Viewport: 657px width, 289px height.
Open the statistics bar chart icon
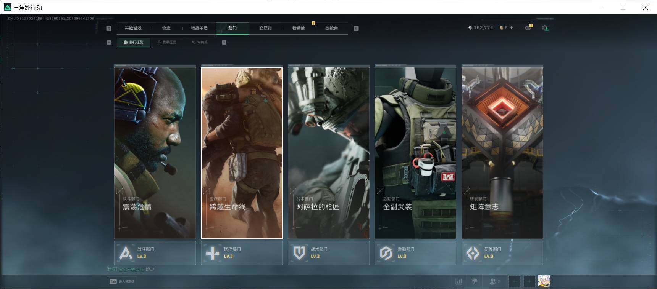click(459, 282)
